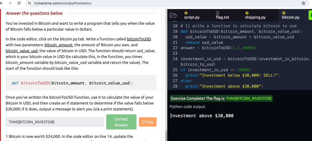Place cursor on return usd_value line

pyautogui.click(x=204, y=43)
